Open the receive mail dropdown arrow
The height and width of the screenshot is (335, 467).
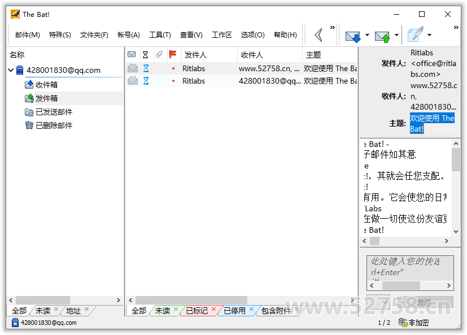pyautogui.click(x=367, y=35)
